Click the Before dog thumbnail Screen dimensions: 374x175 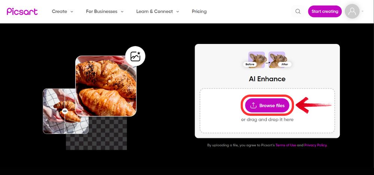pos(257,60)
